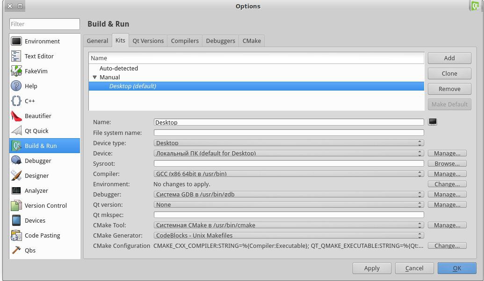Open the CMake Tool dropdown
Viewport: 484px width, 281px height.
pos(289,225)
